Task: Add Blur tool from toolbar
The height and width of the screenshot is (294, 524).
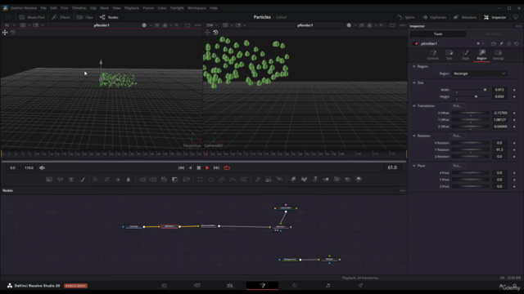Action: click(x=129, y=180)
